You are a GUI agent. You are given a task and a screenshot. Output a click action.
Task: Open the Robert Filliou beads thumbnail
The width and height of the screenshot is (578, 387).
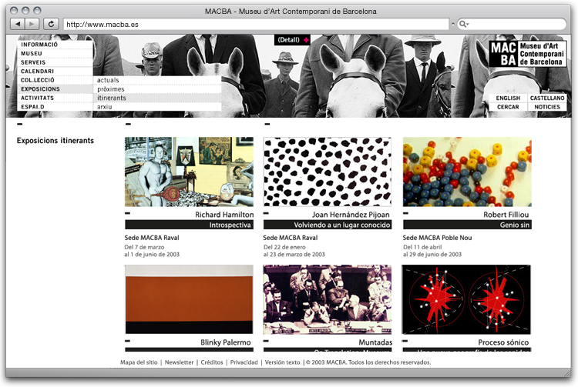[467, 172]
